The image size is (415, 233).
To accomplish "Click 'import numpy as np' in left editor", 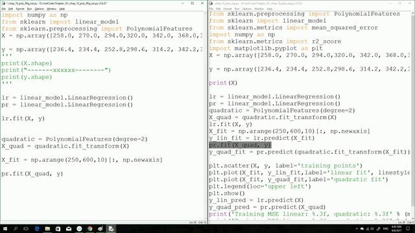I will pos(34,15).
